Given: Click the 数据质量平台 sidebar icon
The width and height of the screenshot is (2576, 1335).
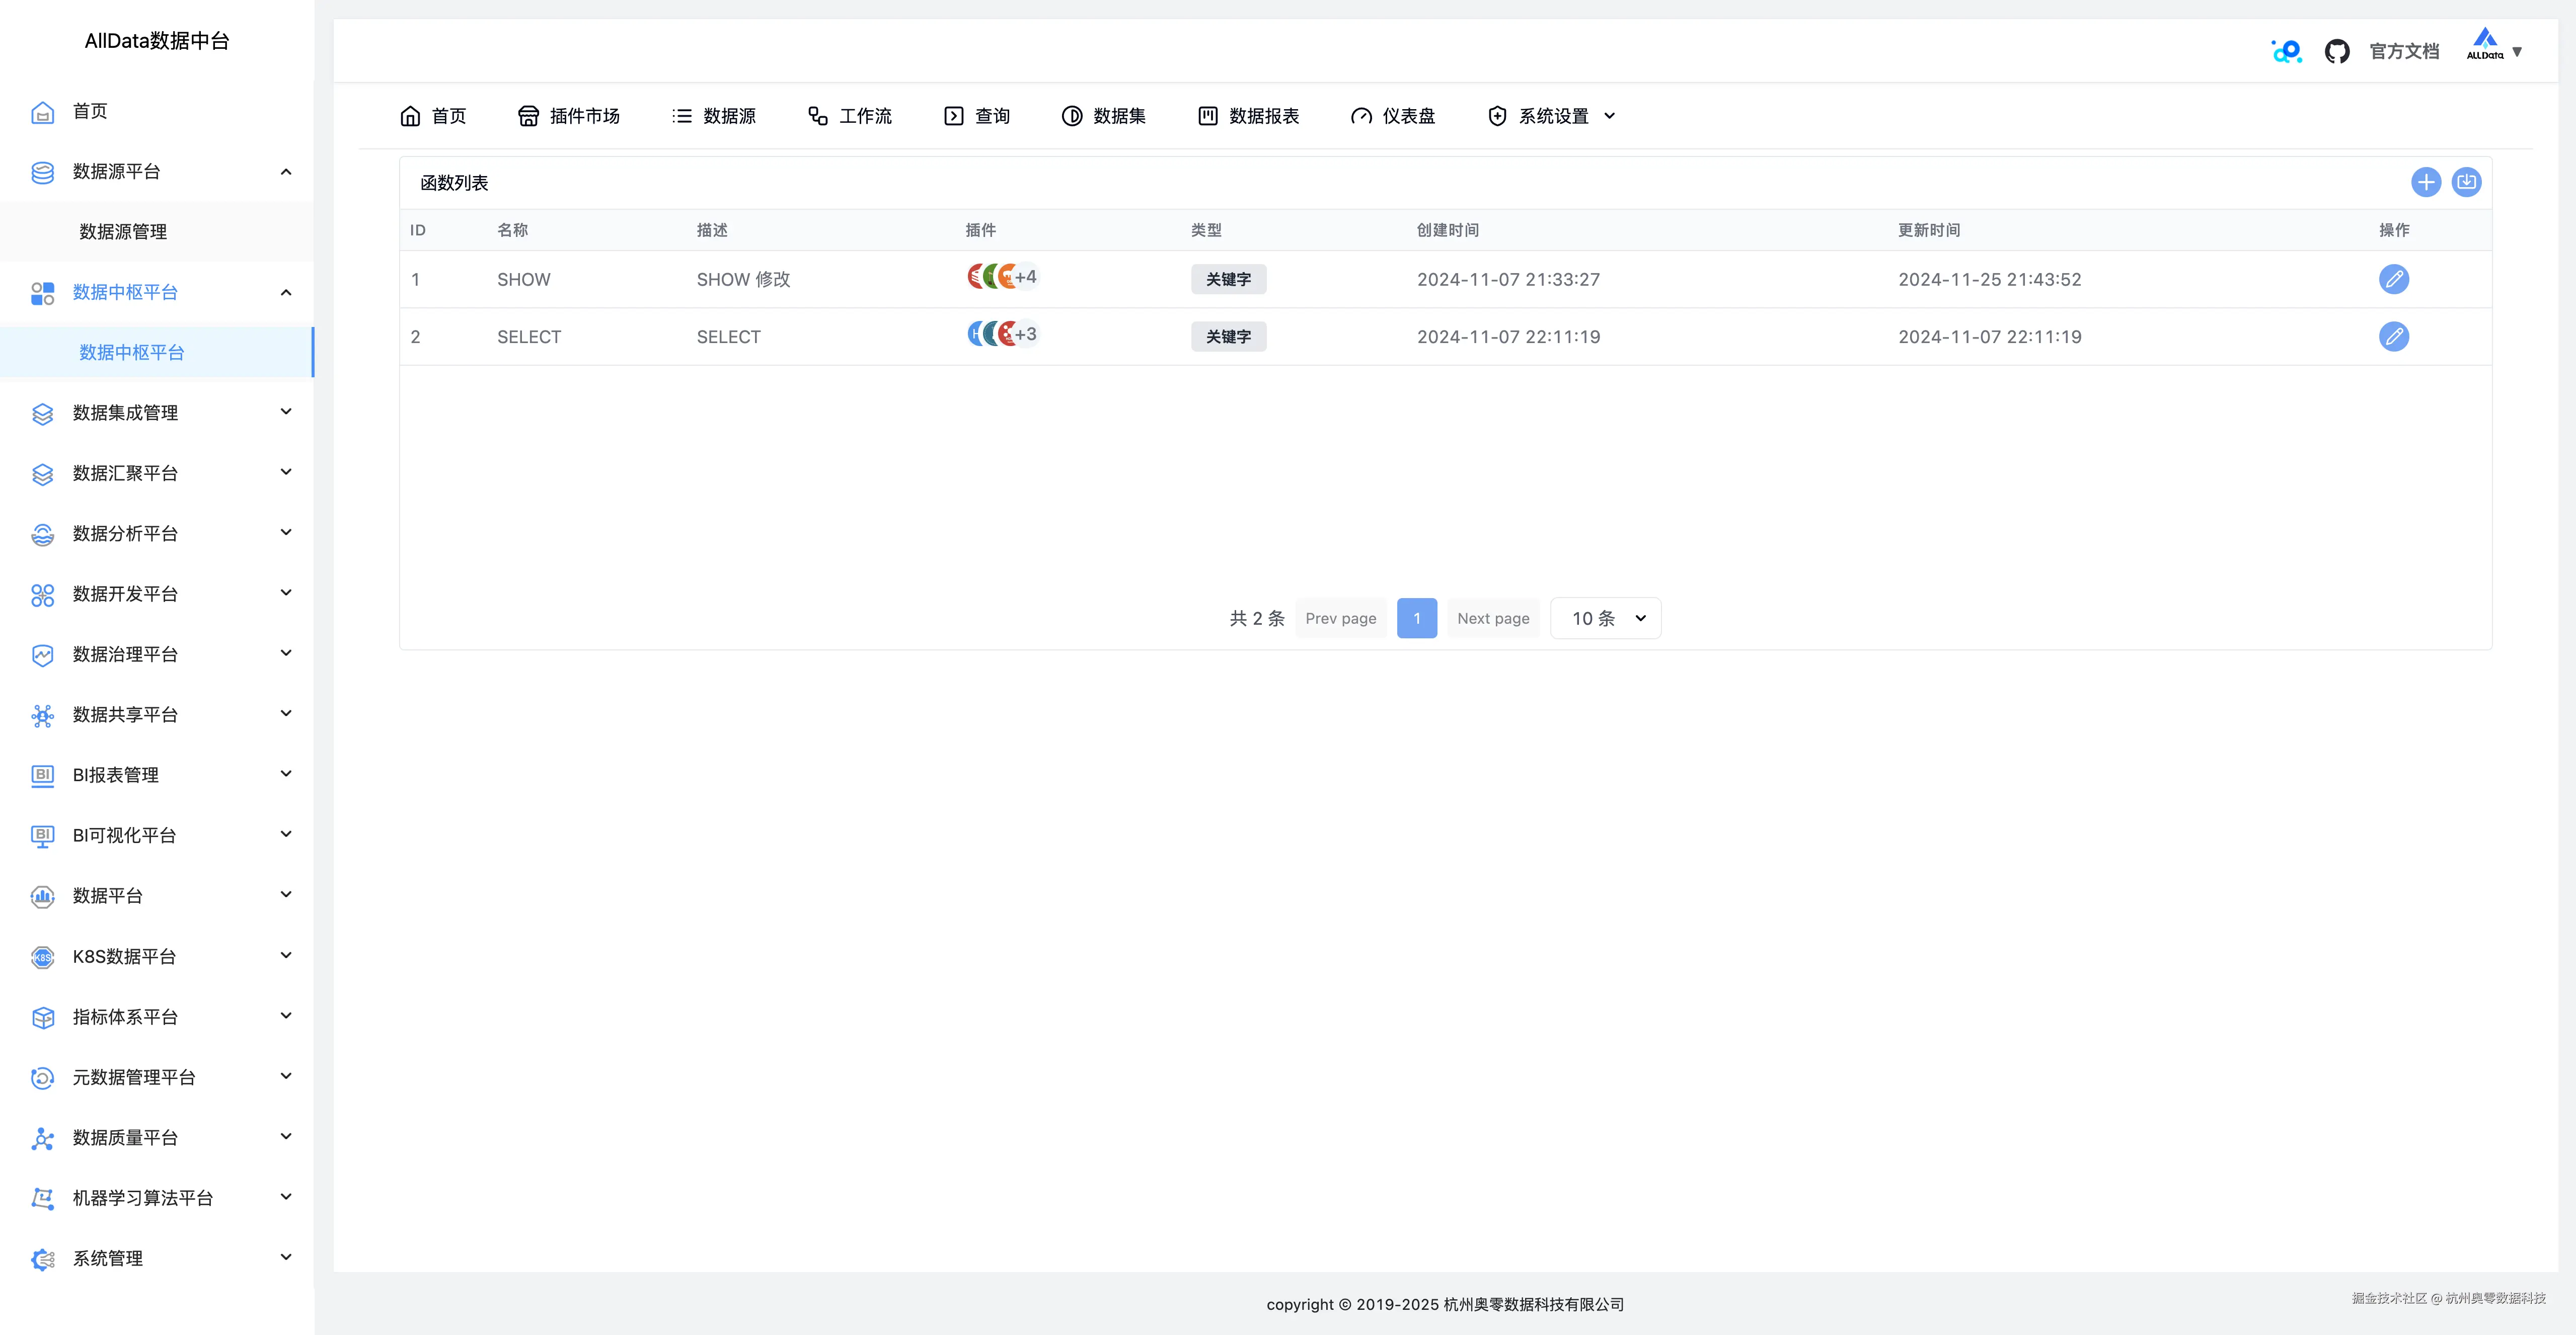Looking at the screenshot, I should [42, 1138].
